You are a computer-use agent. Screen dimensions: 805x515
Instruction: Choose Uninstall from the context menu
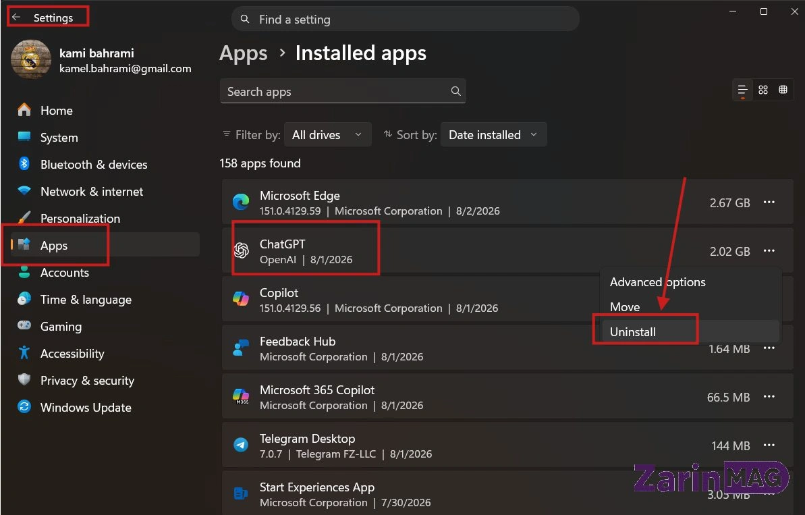pos(690,331)
